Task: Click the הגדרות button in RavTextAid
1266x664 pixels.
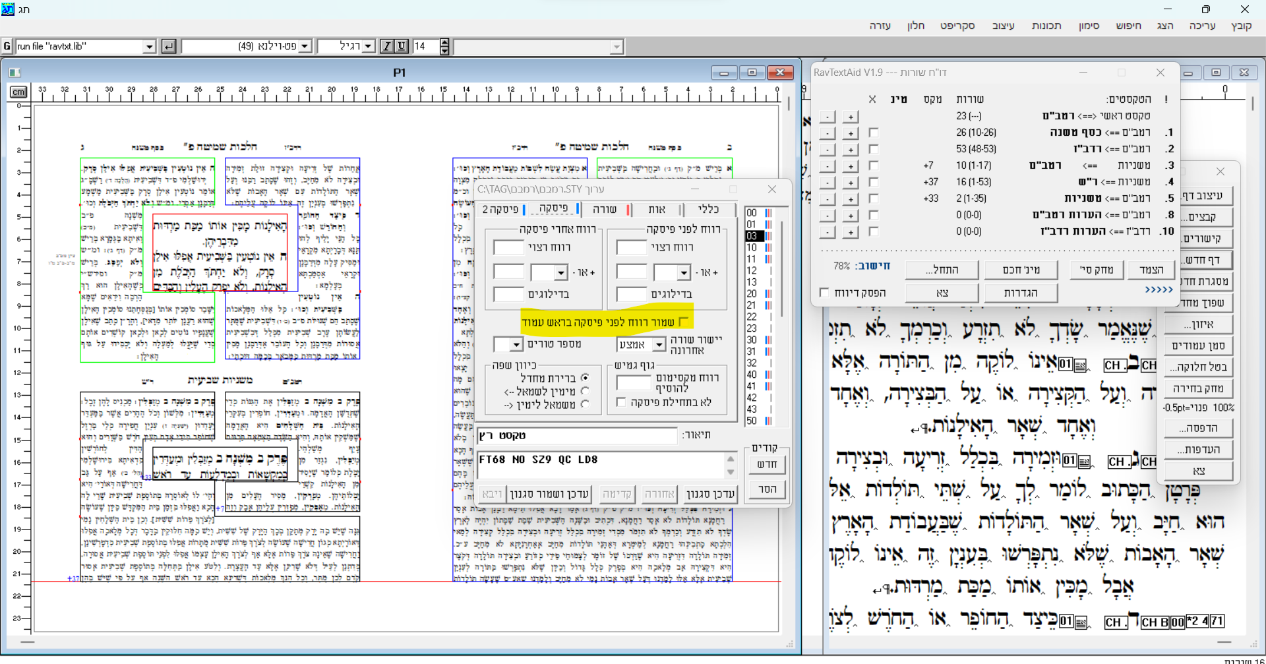Action: (1020, 293)
